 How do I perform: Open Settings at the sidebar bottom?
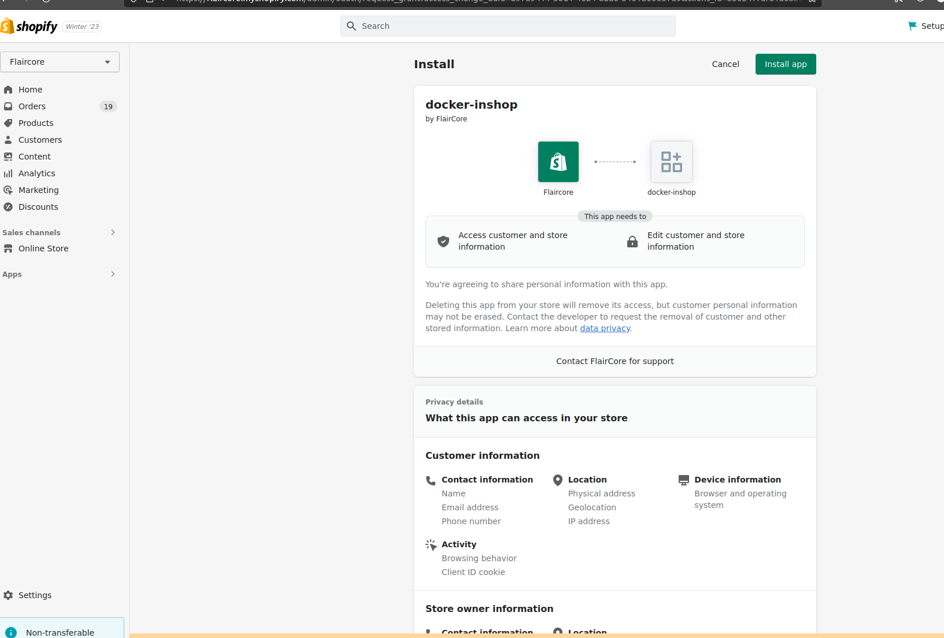[x=35, y=595]
